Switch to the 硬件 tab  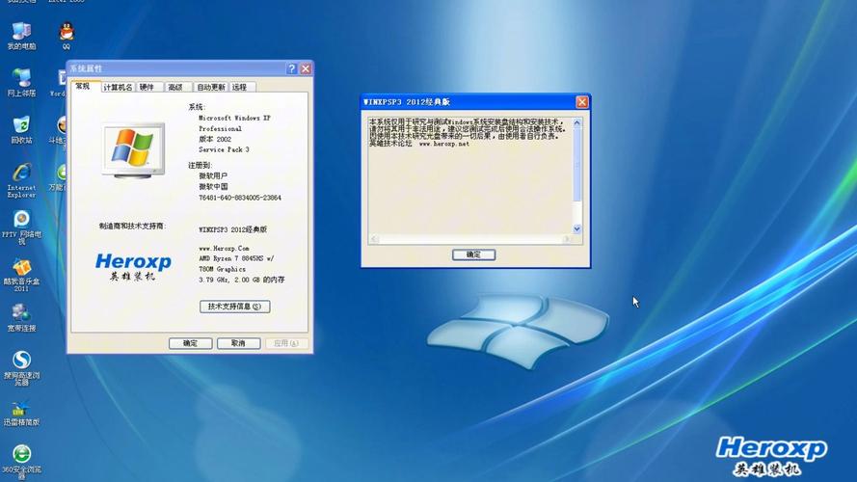147,87
